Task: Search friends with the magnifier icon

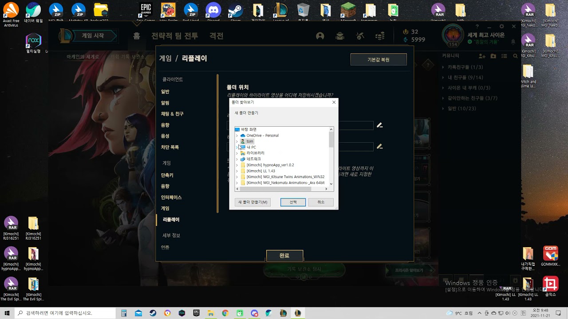Action: pos(515,56)
